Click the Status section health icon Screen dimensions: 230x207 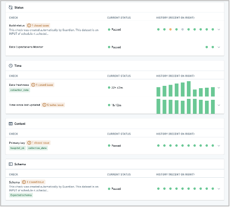click(x=11, y=7)
